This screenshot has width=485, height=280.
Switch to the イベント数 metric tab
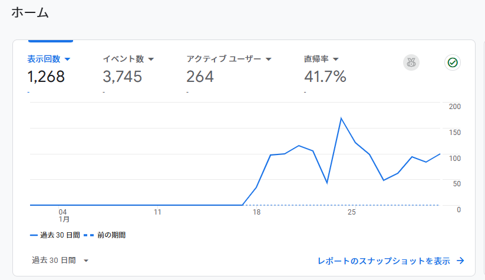coord(123,59)
